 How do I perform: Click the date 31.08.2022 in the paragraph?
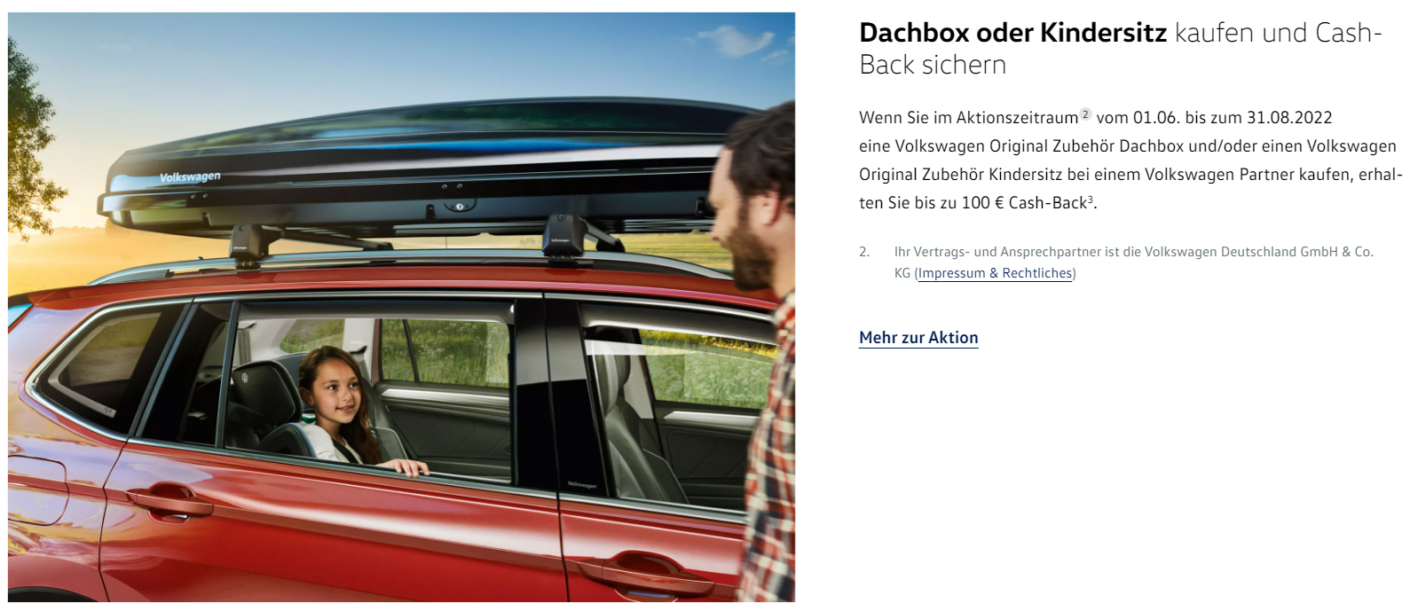1289,118
